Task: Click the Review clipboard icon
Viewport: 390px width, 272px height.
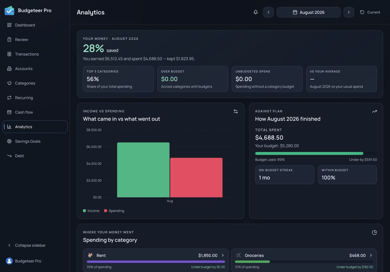Action: [x=9, y=40]
